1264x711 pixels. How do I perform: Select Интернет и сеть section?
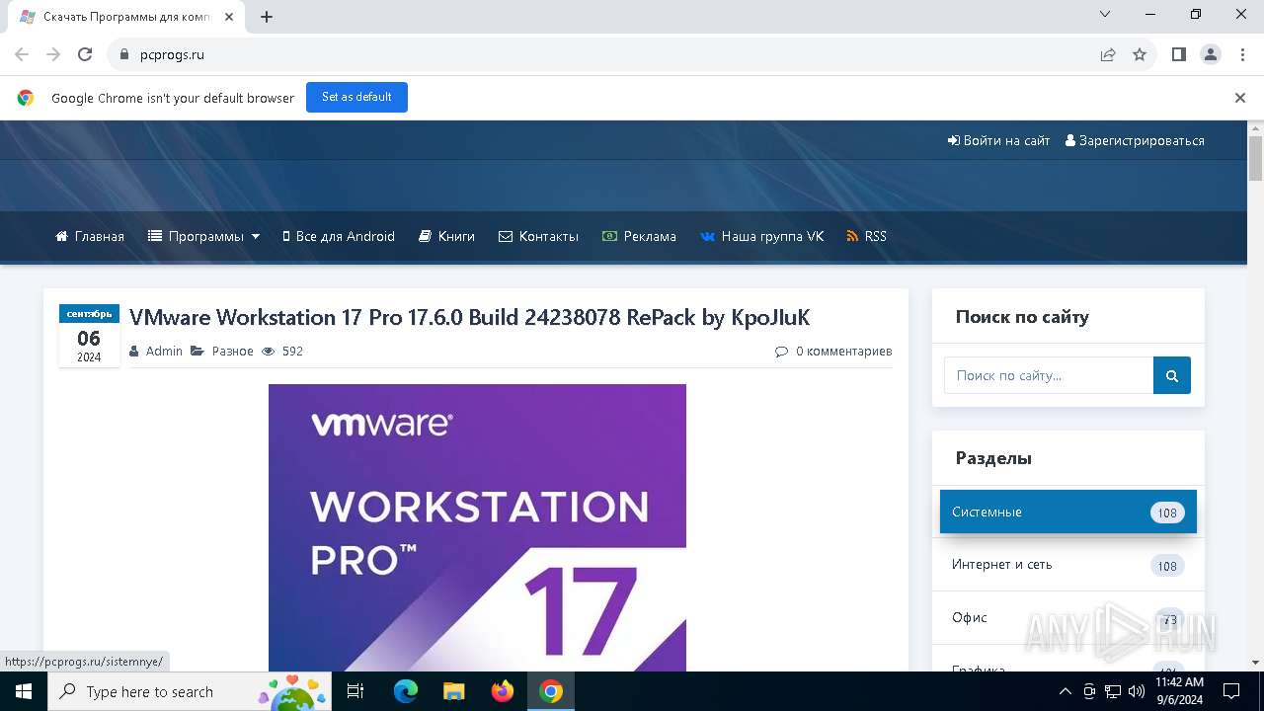pyautogui.click(x=1068, y=565)
